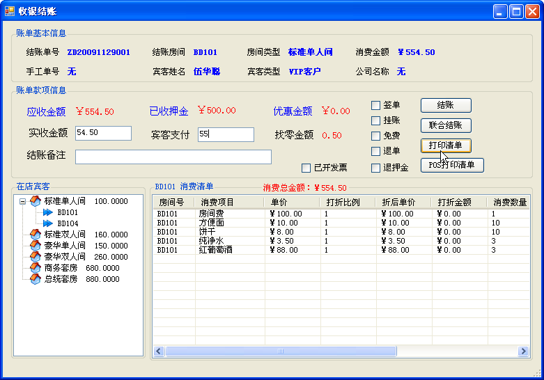This screenshot has height=380, width=544.
Task: Focus the 结账备注 remarks text field
Action: (x=173, y=157)
